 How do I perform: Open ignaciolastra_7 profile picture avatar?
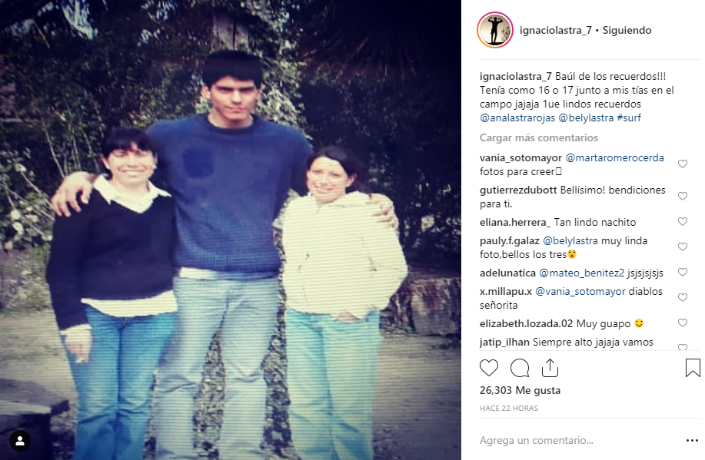(x=495, y=30)
